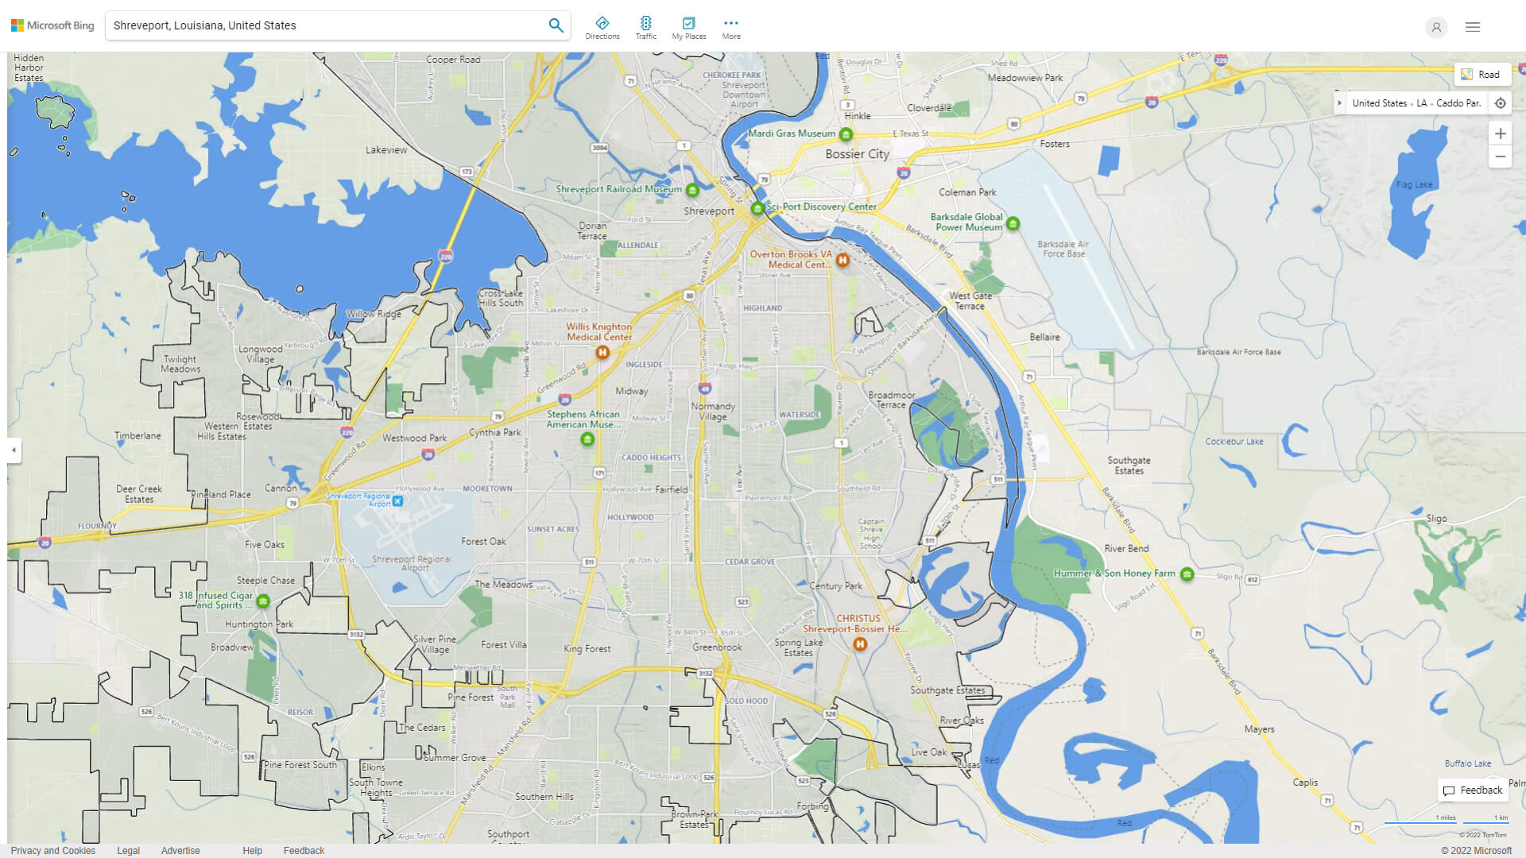Select the Mardi Gras Museum map pin
This screenshot has width=1526, height=858.
coord(846,134)
